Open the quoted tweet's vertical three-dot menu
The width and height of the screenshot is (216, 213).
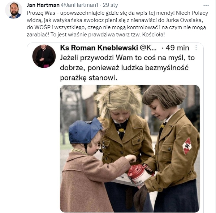point(196,48)
